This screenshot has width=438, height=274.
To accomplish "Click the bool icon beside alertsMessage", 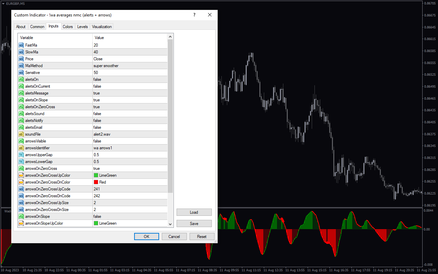I will [21, 93].
